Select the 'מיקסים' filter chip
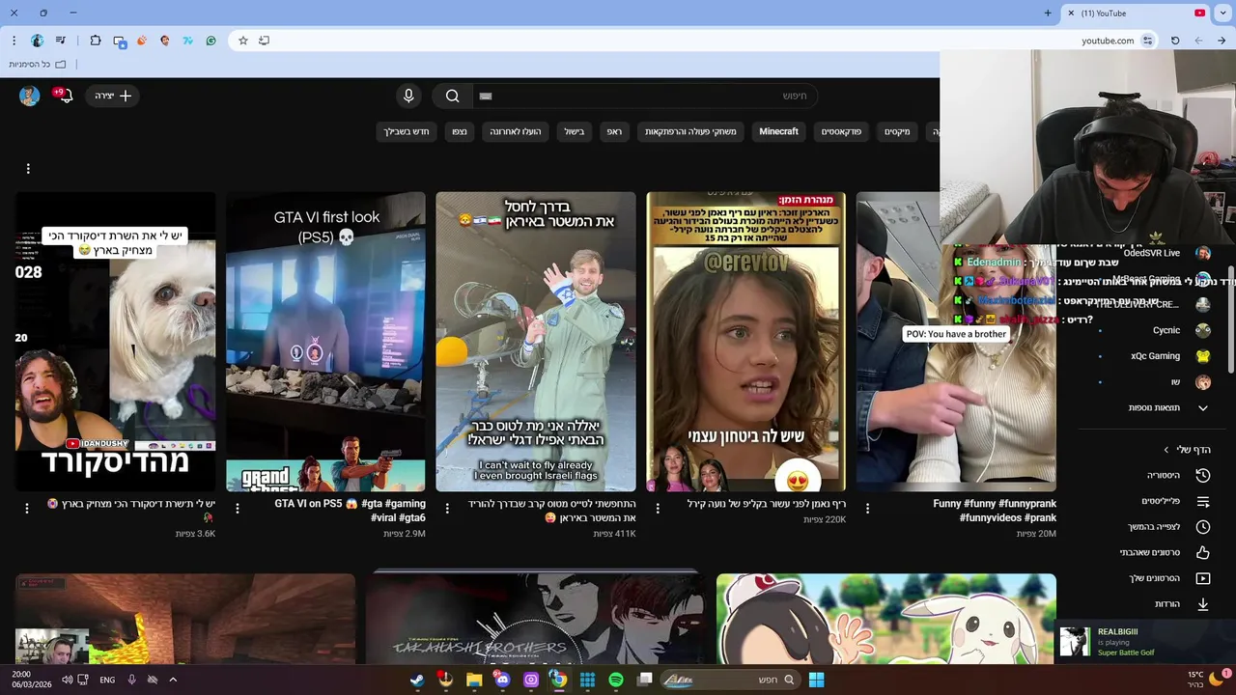The height and width of the screenshot is (695, 1236). [897, 131]
